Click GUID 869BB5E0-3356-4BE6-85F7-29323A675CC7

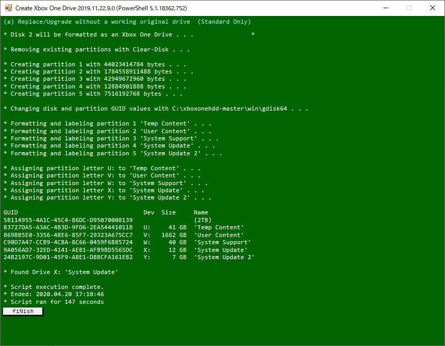68,235
